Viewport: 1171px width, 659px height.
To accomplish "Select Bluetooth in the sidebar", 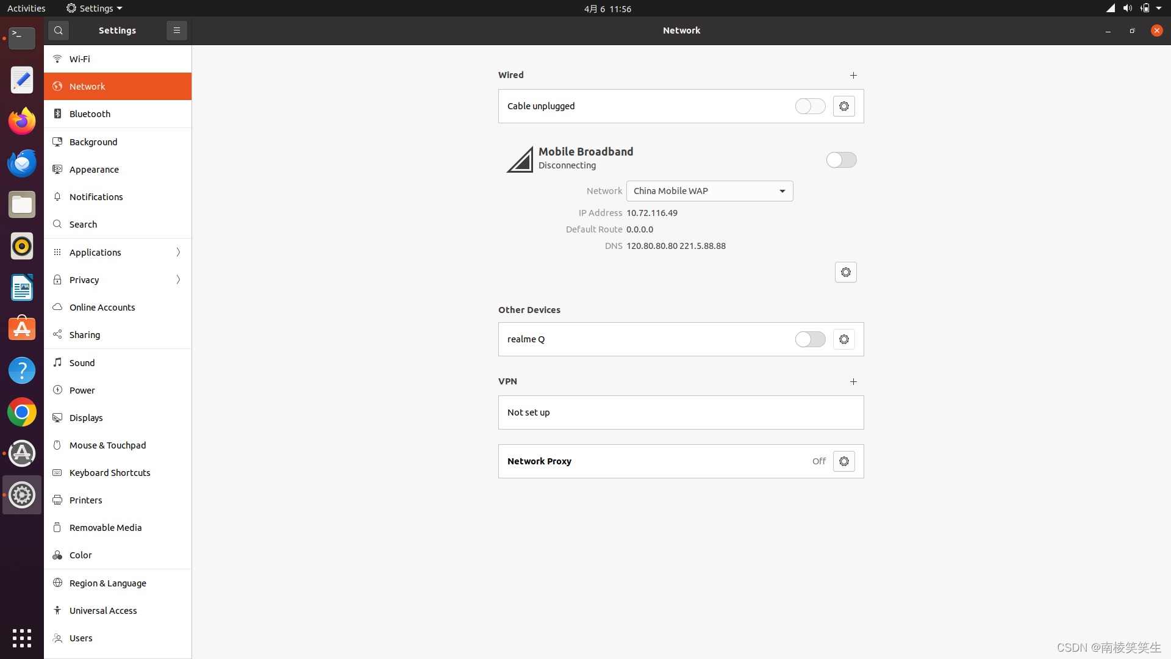I will (90, 114).
